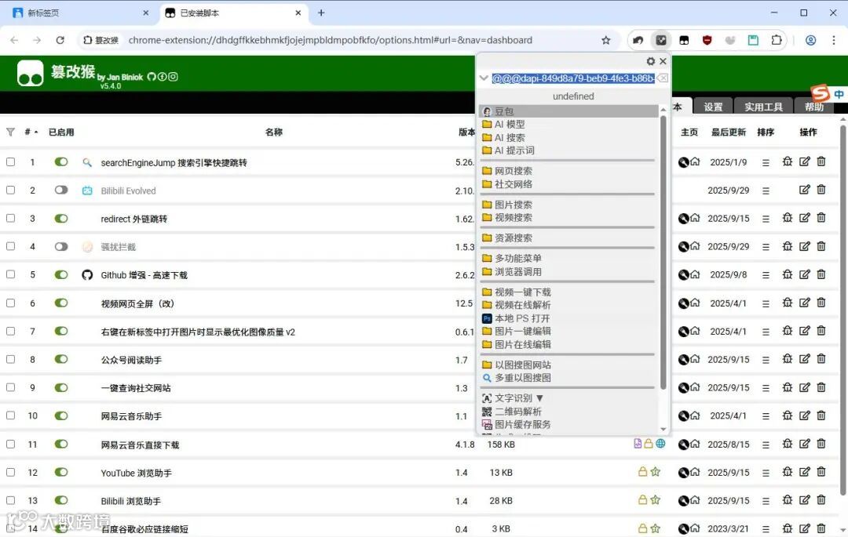Check the box for redirect 外链跳转
Viewport: 848px width, 537px height.
[10, 218]
